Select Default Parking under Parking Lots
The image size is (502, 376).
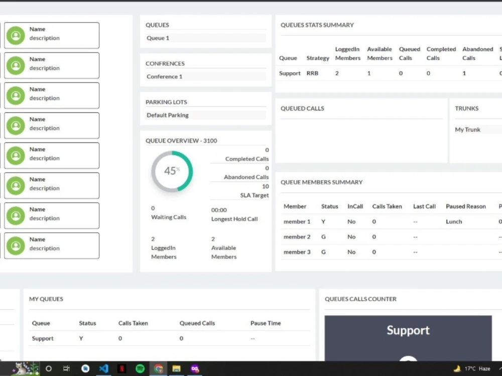(205, 115)
